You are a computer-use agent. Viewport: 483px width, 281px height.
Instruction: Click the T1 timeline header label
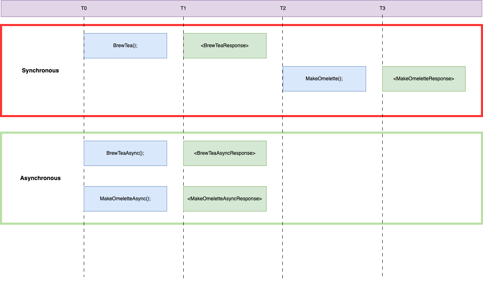(183, 8)
